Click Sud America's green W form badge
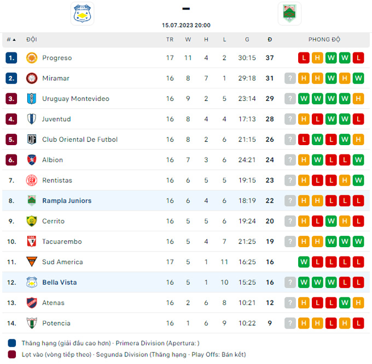 [304, 262]
